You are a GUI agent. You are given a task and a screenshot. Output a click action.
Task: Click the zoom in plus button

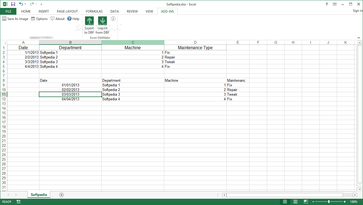(x=345, y=202)
